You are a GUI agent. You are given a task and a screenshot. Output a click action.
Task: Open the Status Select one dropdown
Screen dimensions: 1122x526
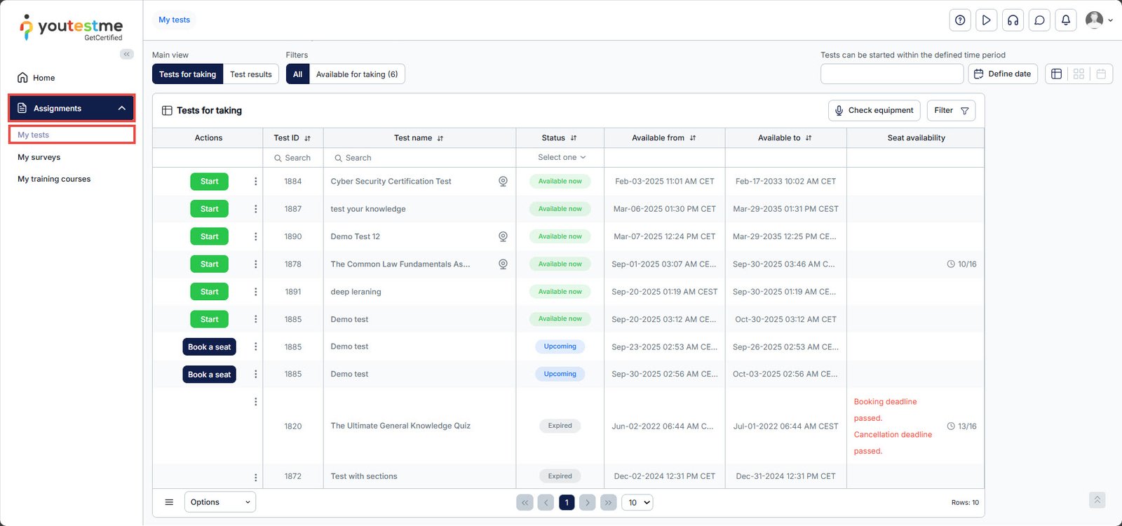[x=560, y=157]
